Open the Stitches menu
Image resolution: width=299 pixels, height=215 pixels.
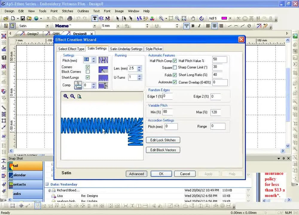point(67,11)
